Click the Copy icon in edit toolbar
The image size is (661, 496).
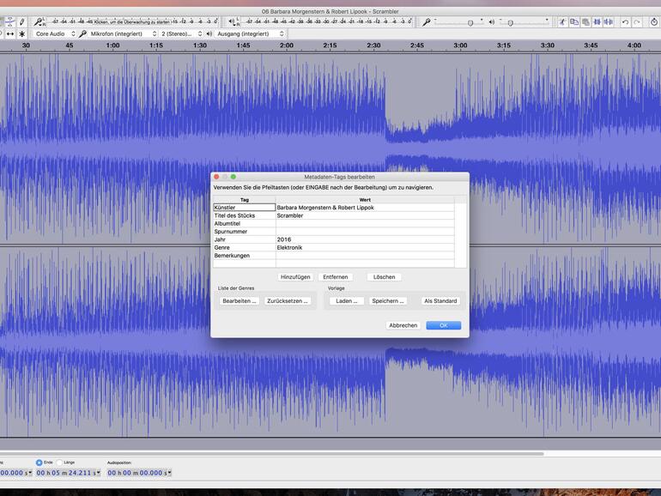(x=573, y=22)
